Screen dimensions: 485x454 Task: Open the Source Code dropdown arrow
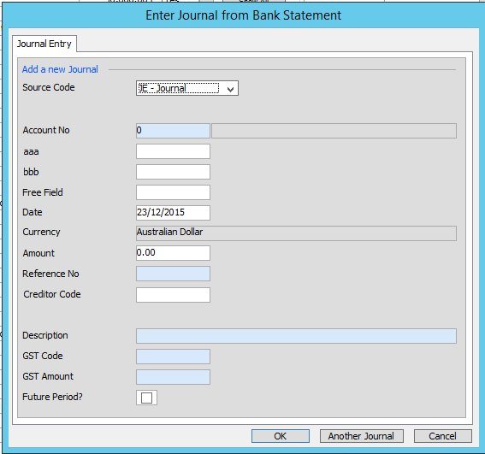click(x=230, y=89)
